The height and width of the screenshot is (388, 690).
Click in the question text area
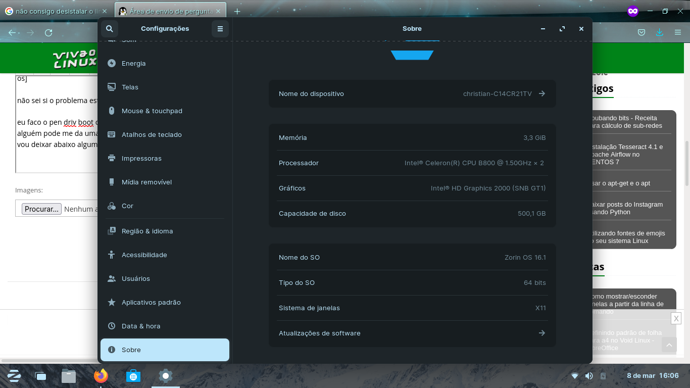(57, 124)
